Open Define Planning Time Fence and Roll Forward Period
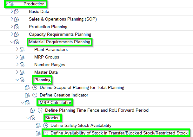193x137 pixels. click(97, 110)
